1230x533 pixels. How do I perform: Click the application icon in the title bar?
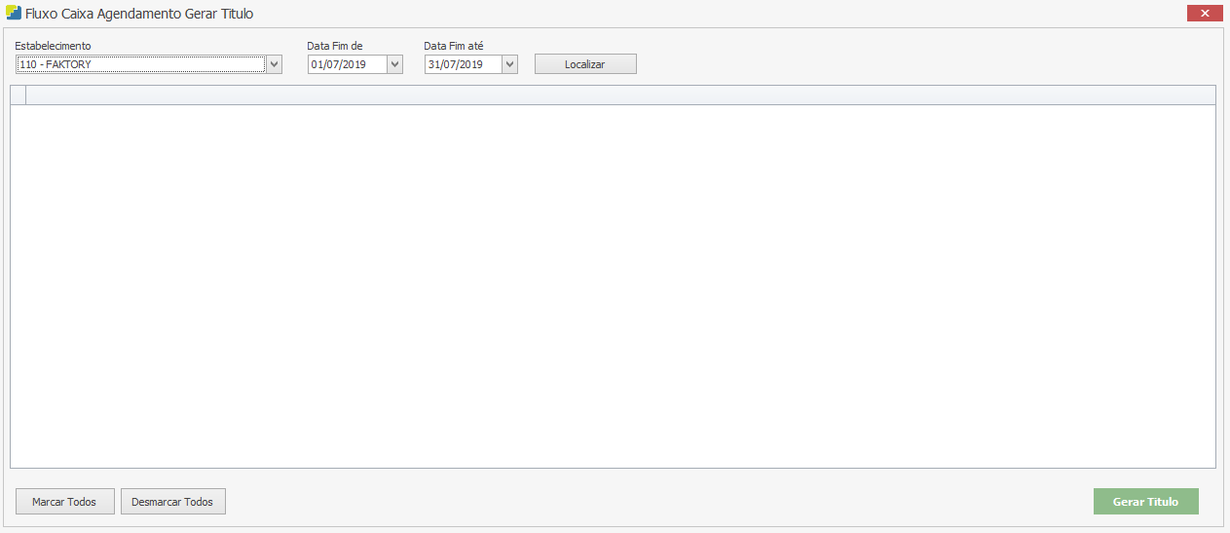point(14,14)
